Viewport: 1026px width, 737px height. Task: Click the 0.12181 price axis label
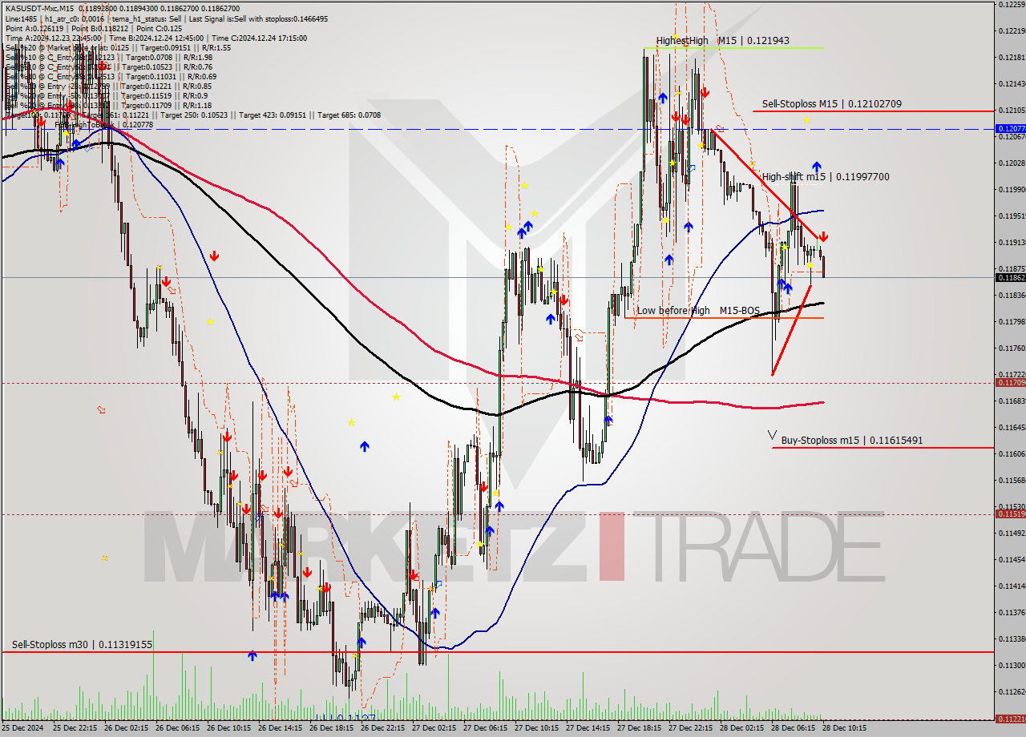(x=1012, y=57)
